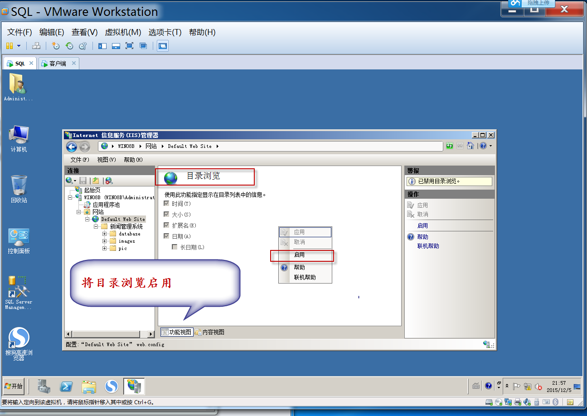Toggle the 时间(T) checkbox
This screenshot has height=416, width=587.
click(x=166, y=204)
